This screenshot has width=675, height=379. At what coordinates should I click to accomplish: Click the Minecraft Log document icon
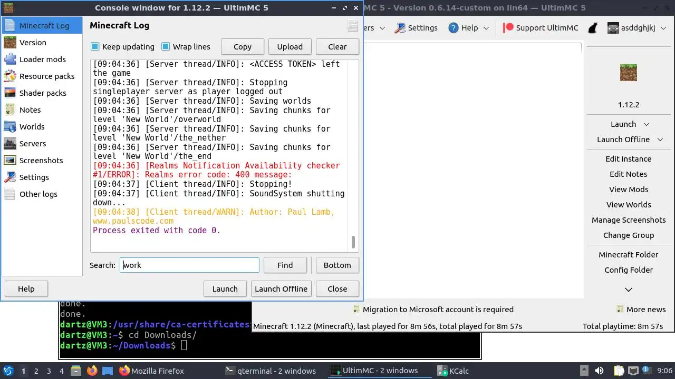coord(10,26)
